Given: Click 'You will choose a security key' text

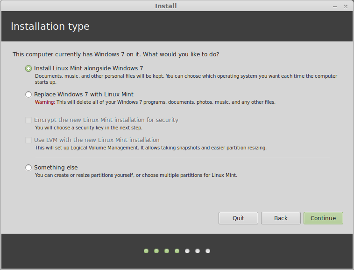Looking at the screenshot, I should click(89, 128).
